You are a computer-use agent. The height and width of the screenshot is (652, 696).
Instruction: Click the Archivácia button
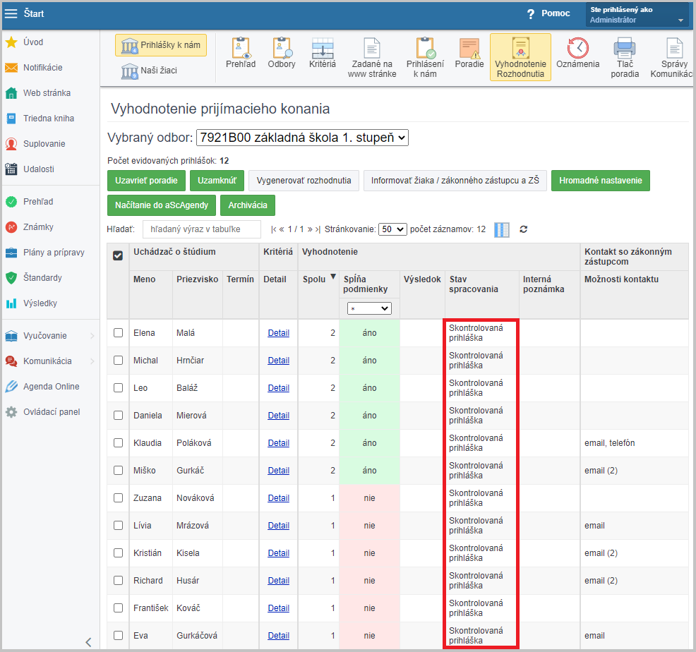pyautogui.click(x=248, y=205)
